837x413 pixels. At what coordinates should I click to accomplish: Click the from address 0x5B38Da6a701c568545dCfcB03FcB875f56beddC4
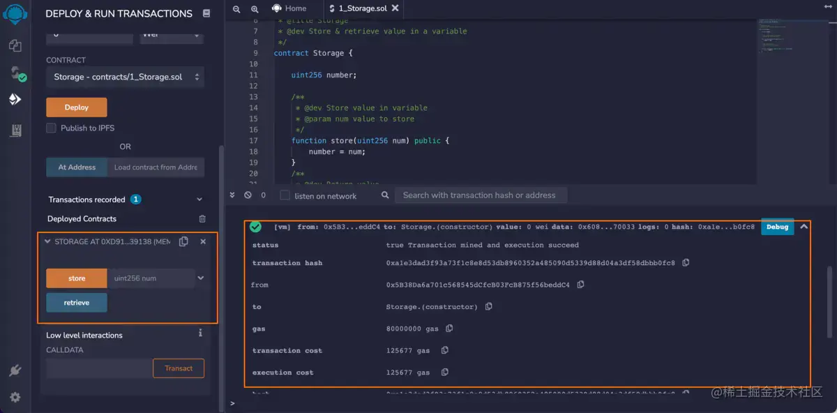[x=478, y=285]
